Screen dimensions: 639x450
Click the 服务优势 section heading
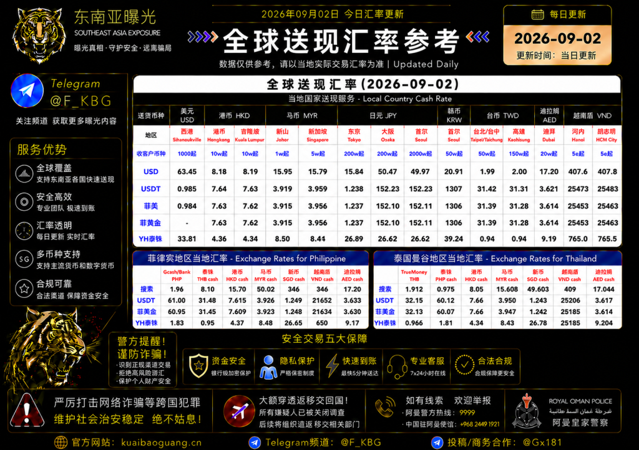tap(42, 150)
